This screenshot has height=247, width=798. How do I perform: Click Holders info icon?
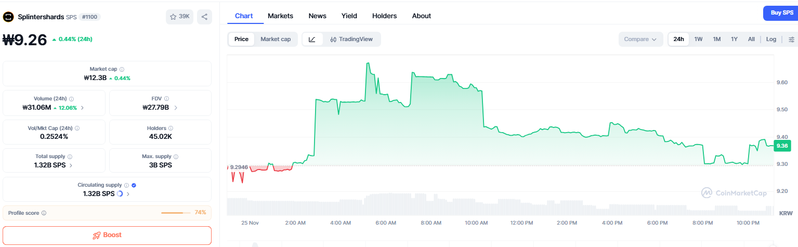171,128
